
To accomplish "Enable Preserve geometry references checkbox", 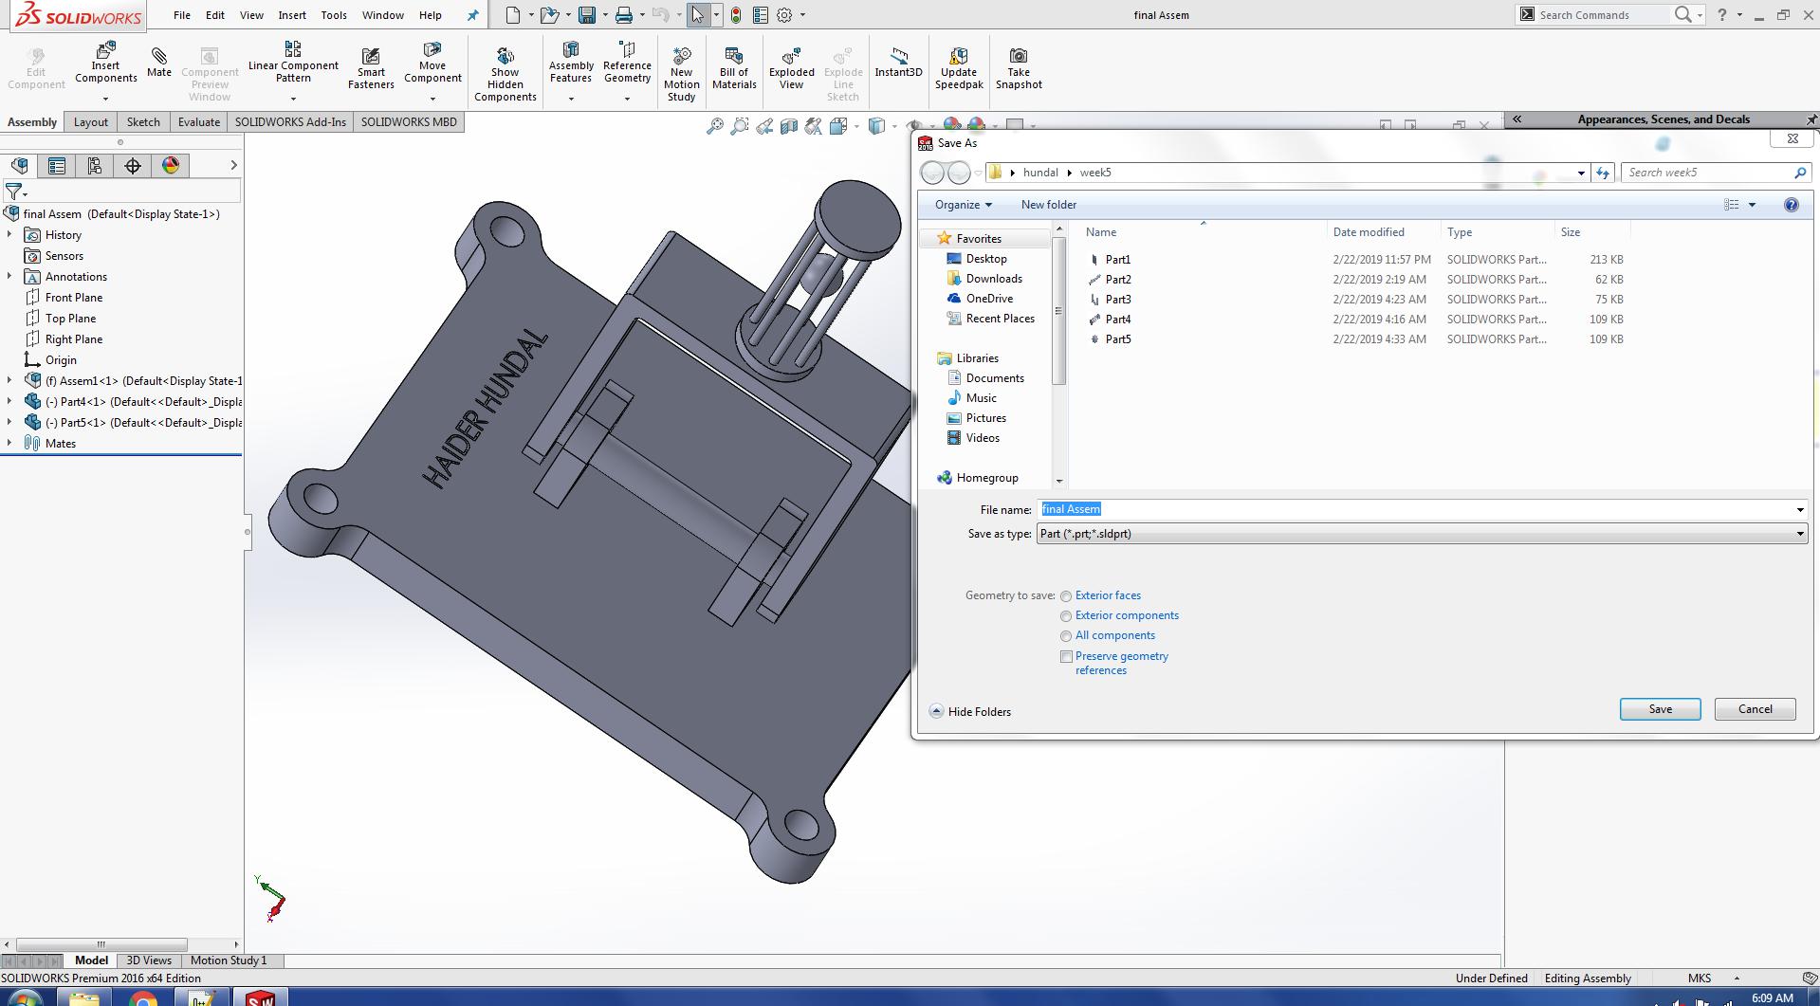I will tap(1067, 656).
